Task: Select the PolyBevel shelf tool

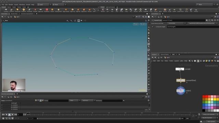Action: (24, 10)
